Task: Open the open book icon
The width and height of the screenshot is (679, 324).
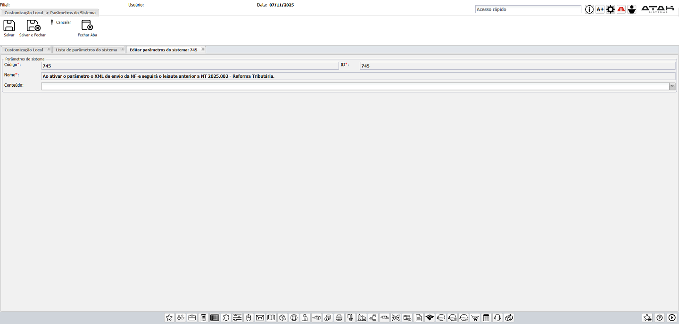Action: [271, 318]
